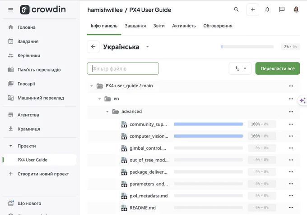This screenshot has height=215, width=307.
Task: Open options for README.md file
Action: (291, 208)
